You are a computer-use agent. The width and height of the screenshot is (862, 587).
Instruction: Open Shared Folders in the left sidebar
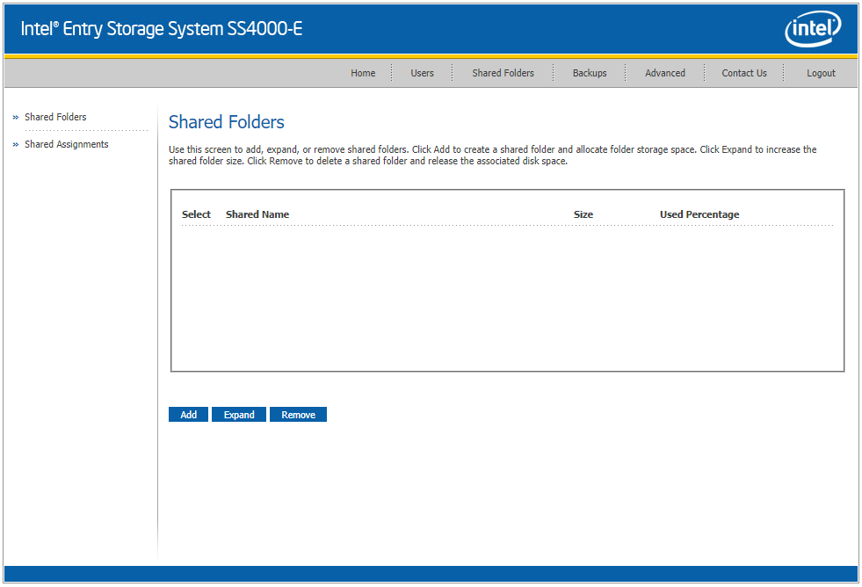click(55, 117)
